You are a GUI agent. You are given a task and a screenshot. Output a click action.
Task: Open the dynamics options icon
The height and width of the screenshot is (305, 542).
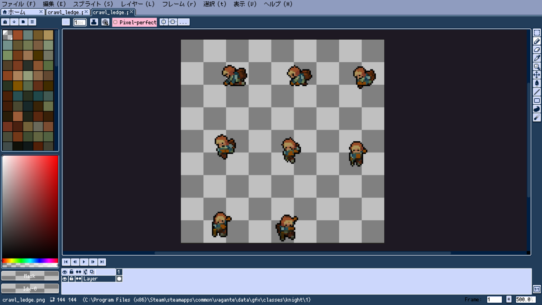pyautogui.click(x=105, y=22)
